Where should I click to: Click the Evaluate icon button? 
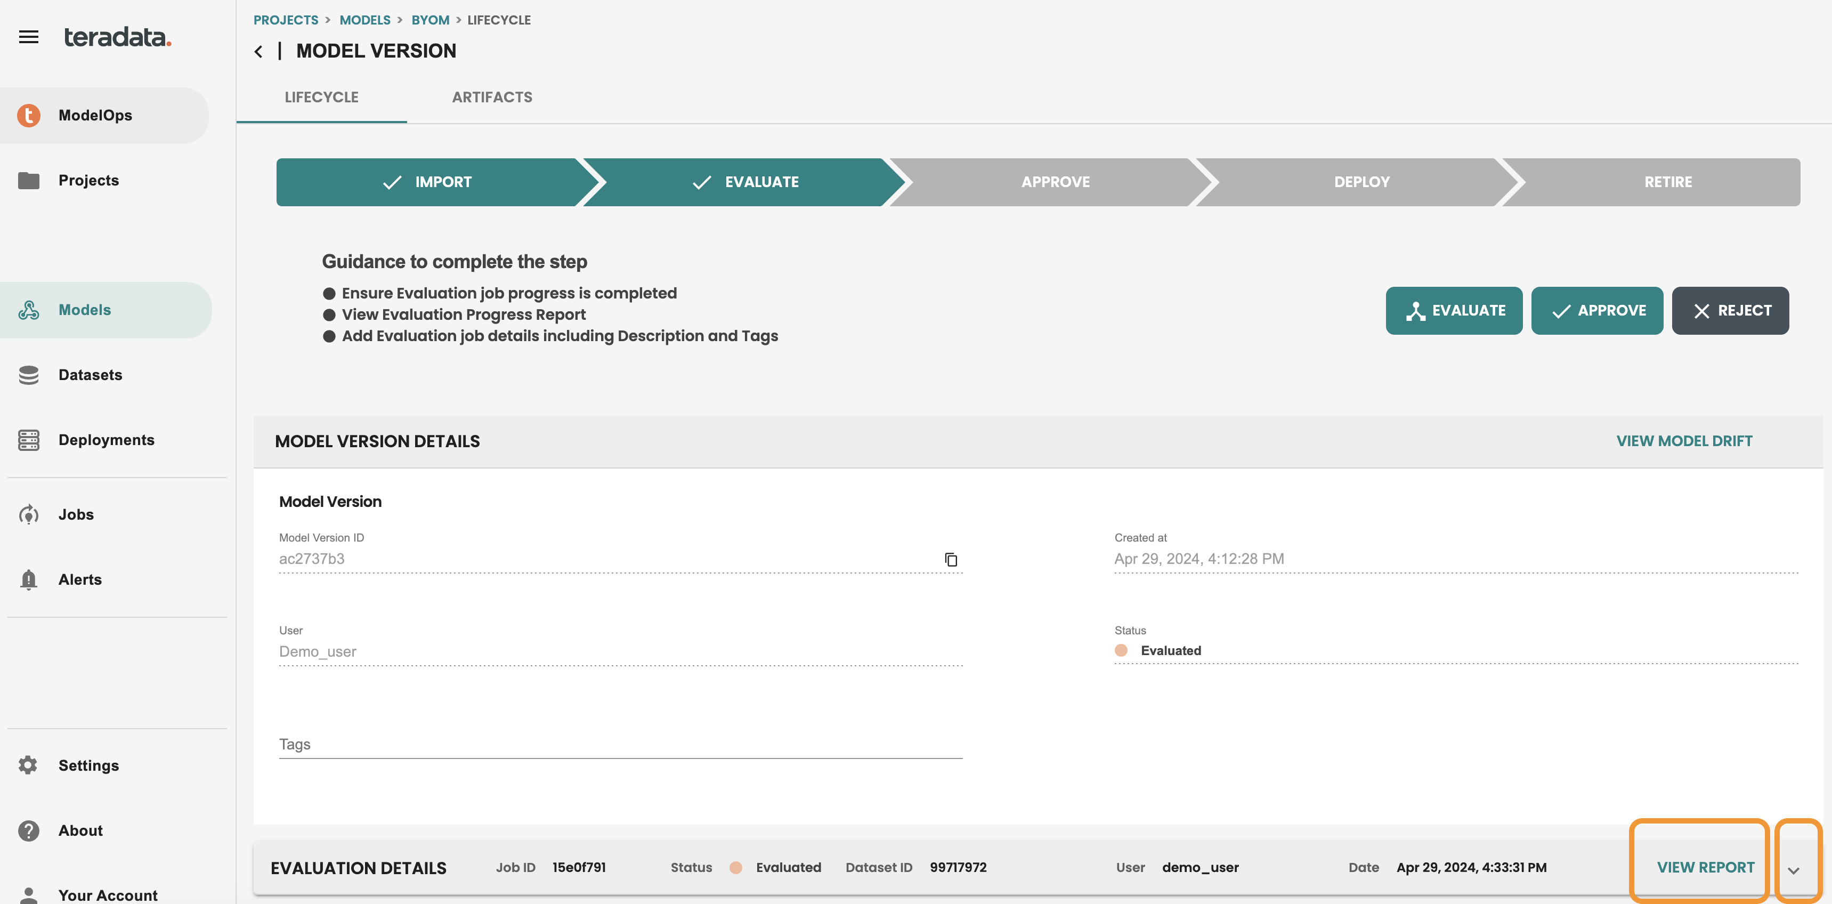(x=1454, y=311)
